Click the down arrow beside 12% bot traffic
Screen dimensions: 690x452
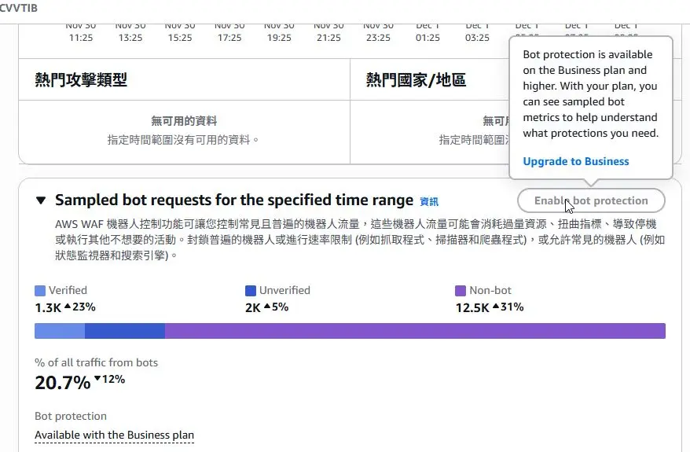(97, 380)
